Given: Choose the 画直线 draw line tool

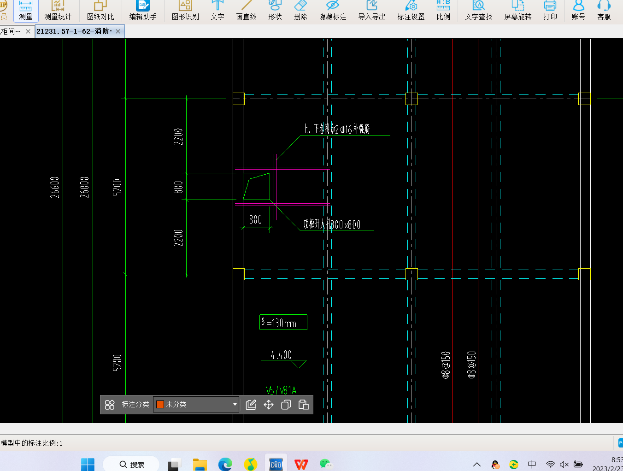Looking at the screenshot, I should click(247, 11).
